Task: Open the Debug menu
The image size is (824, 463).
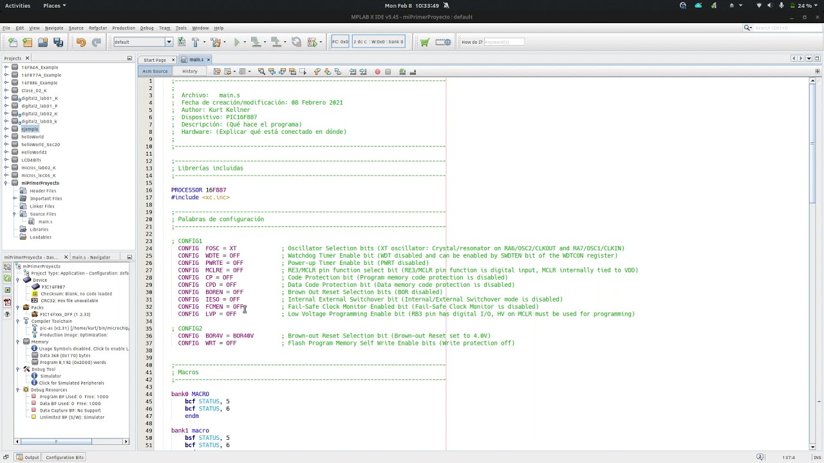Action: [147, 28]
